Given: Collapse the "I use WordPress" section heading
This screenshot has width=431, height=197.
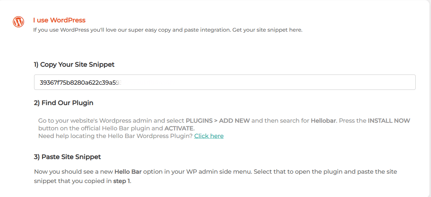Looking at the screenshot, I should (x=59, y=20).
